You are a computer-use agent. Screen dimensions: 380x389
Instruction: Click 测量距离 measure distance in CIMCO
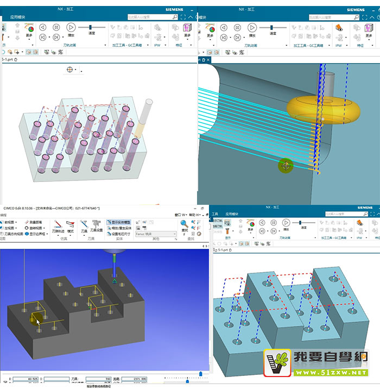[34, 222]
